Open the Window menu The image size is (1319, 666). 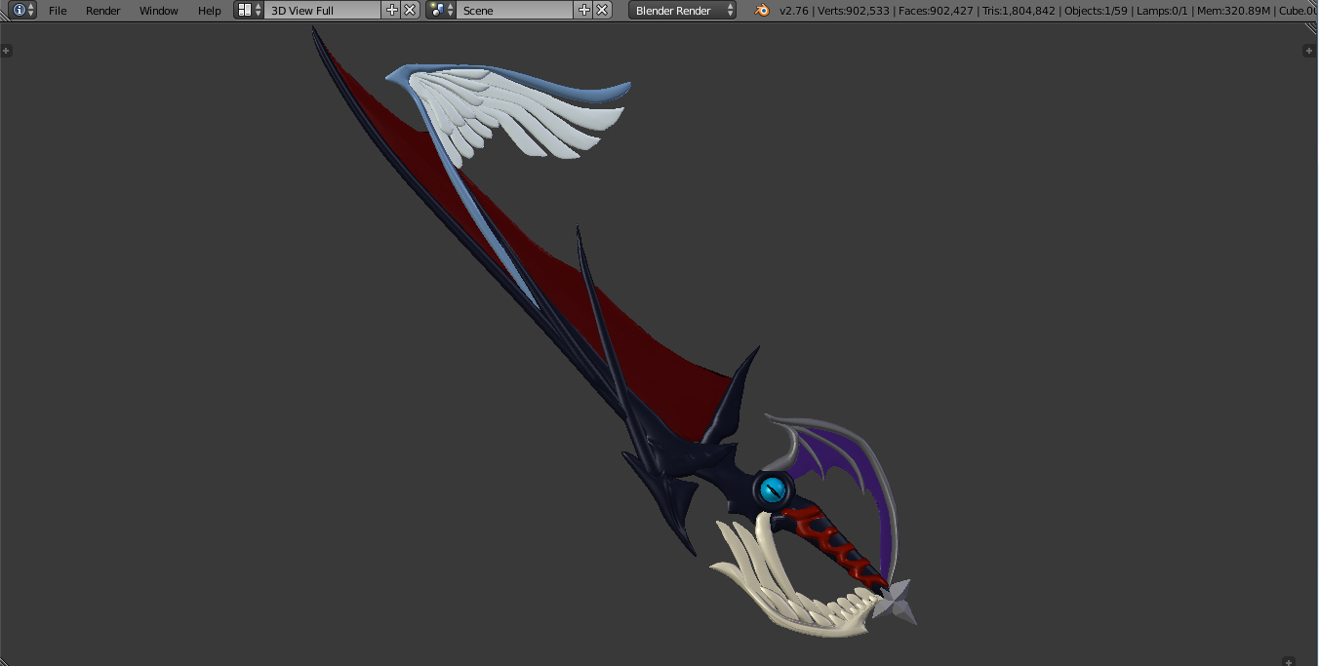coord(158,11)
